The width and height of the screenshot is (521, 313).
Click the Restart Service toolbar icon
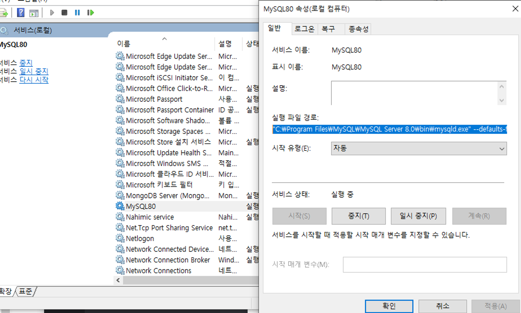(x=90, y=13)
